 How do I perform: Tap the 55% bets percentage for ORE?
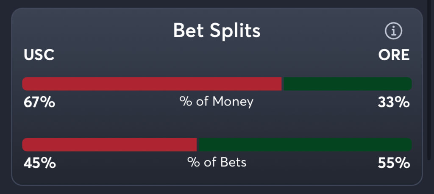click(394, 163)
